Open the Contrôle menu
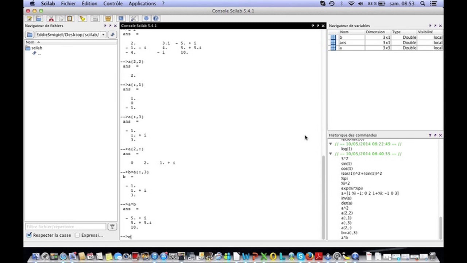Screen dimensions: 467x263 coord(113,3)
